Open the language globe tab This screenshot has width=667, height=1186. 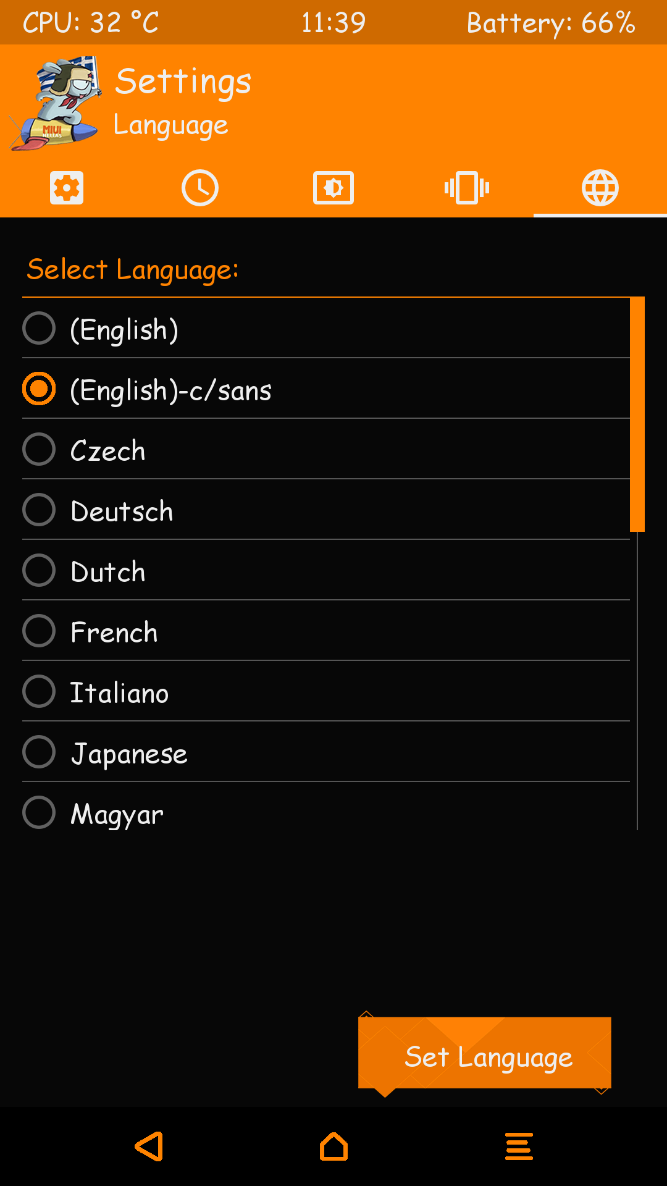coord(600,188)
